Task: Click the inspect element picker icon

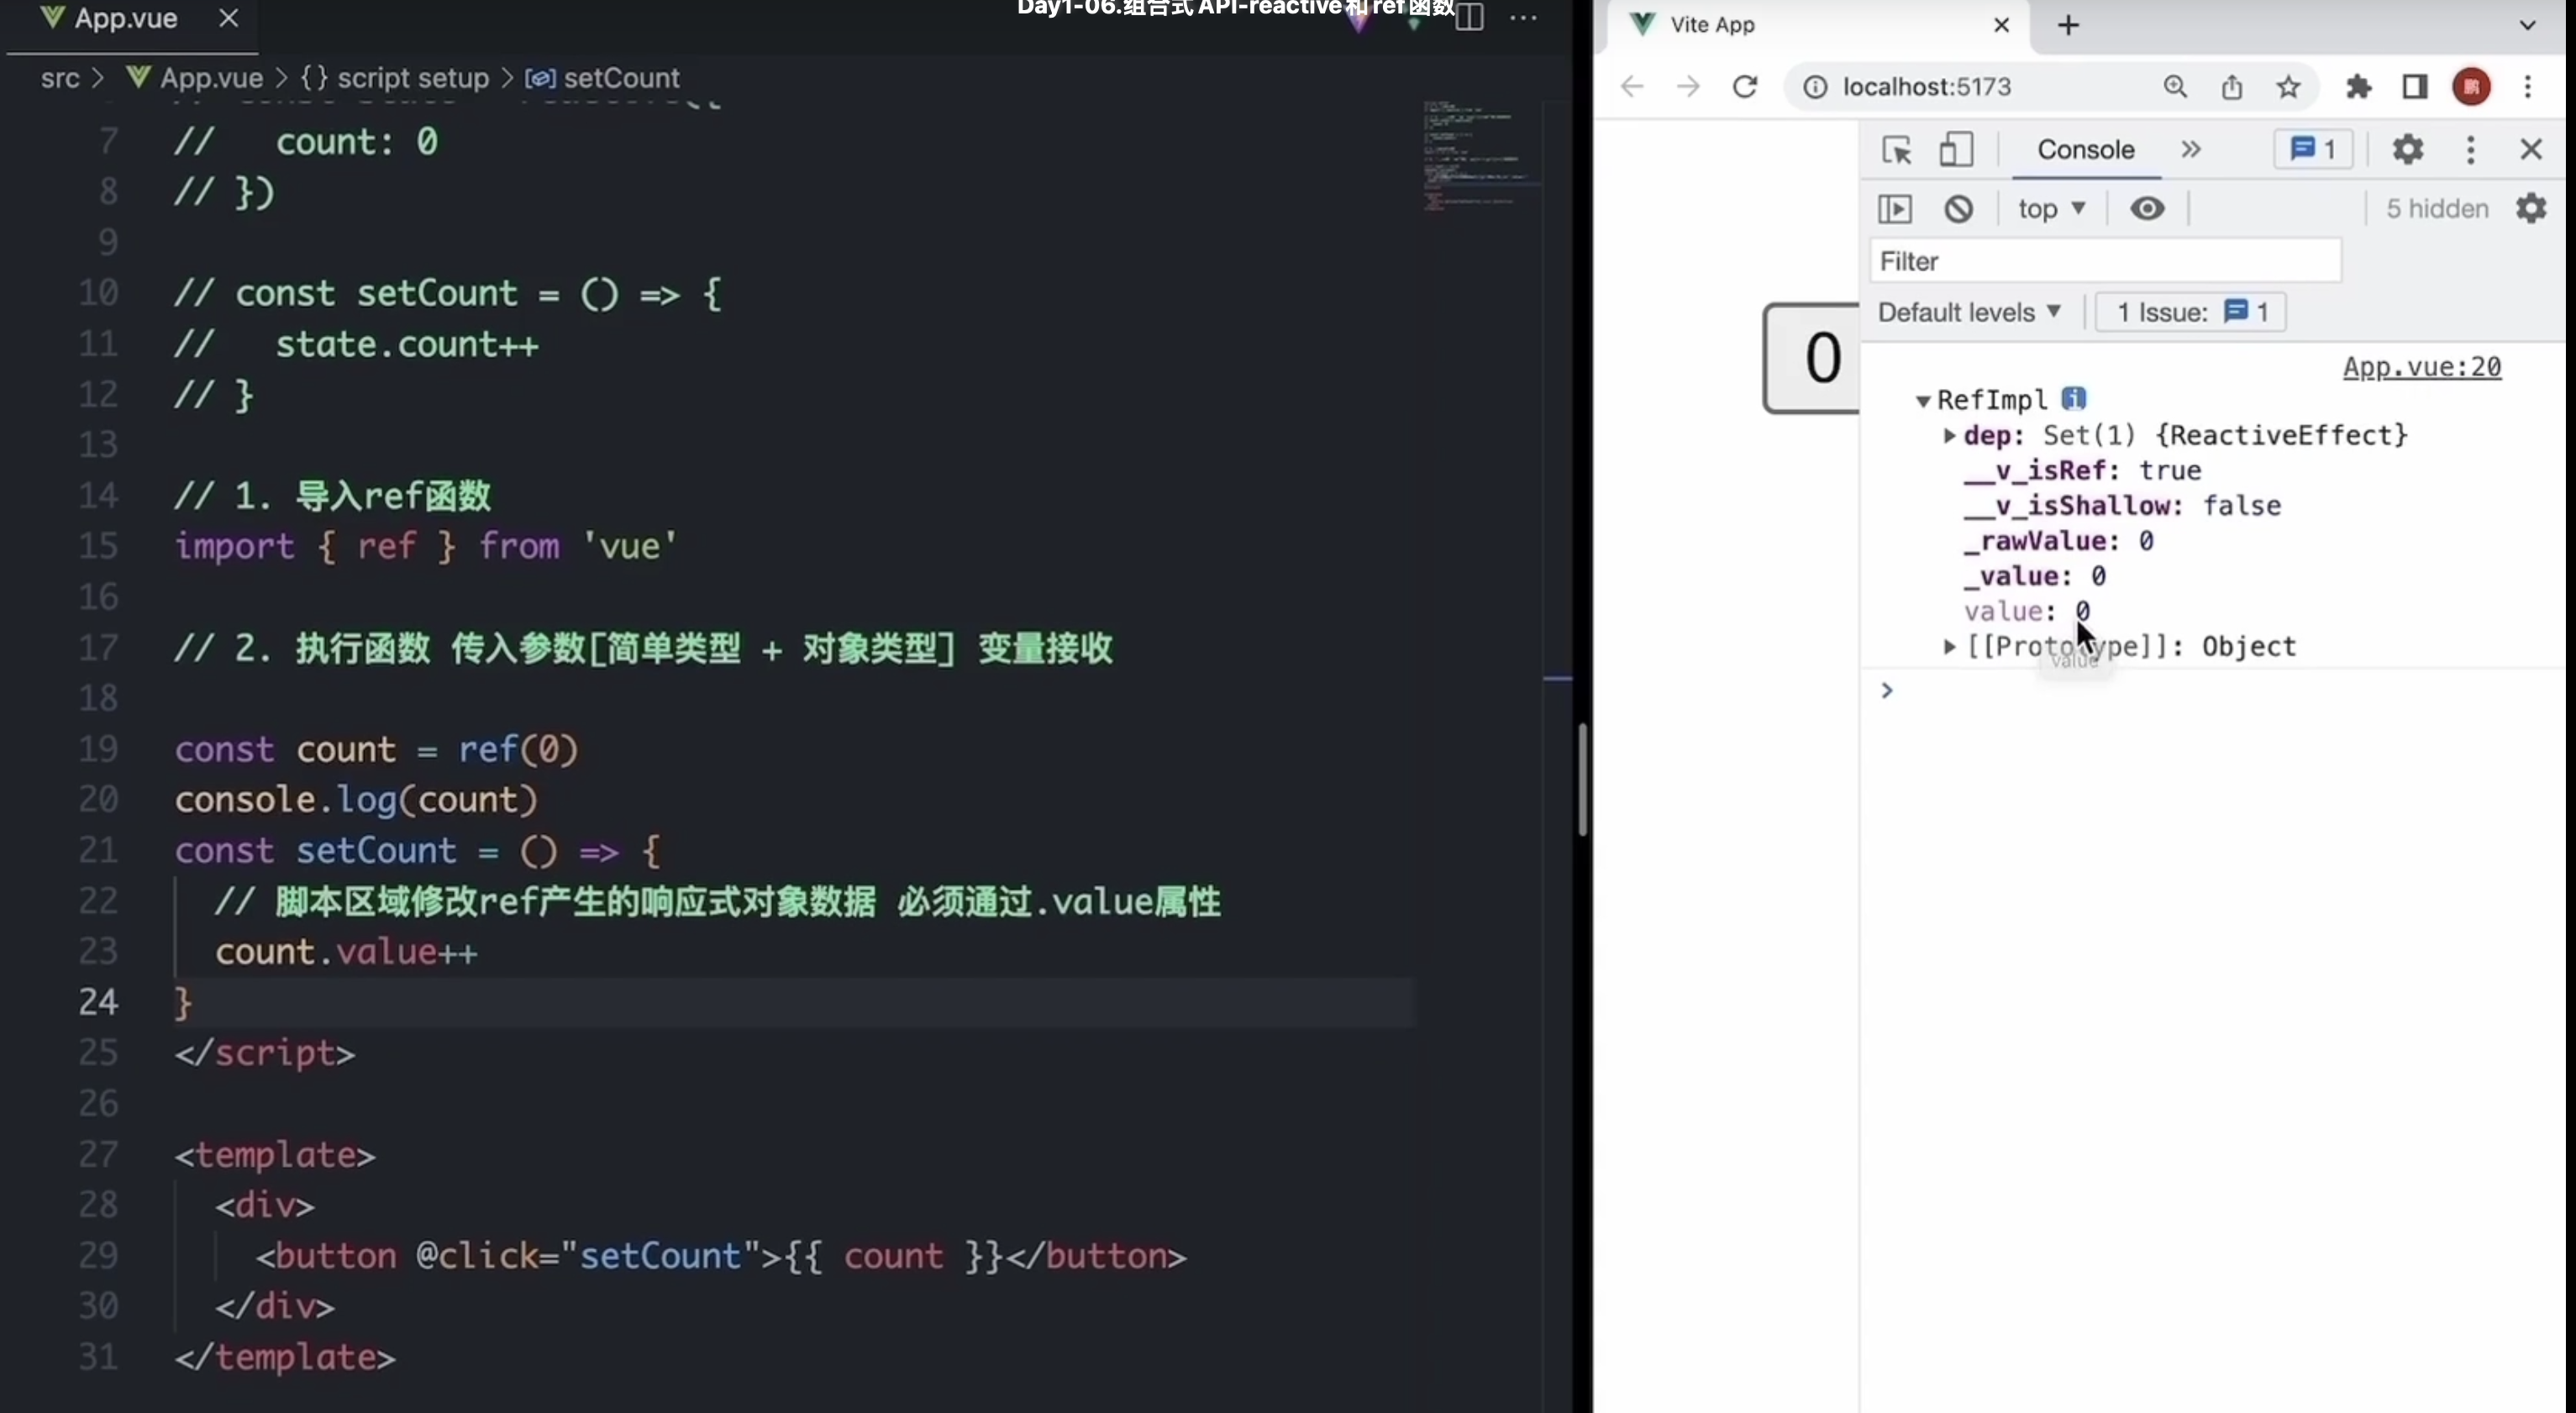Action: [1896, 150]
